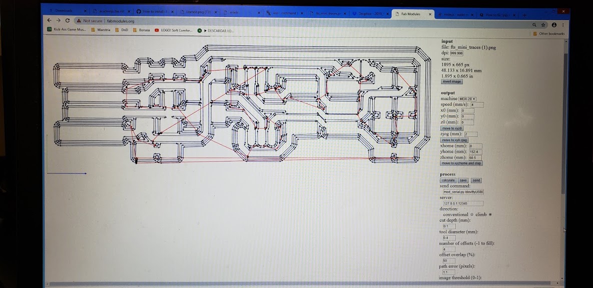593x288 pixels.
Task: Switch to the Dropbox - 2019 tab
Action: coord(370,13)
